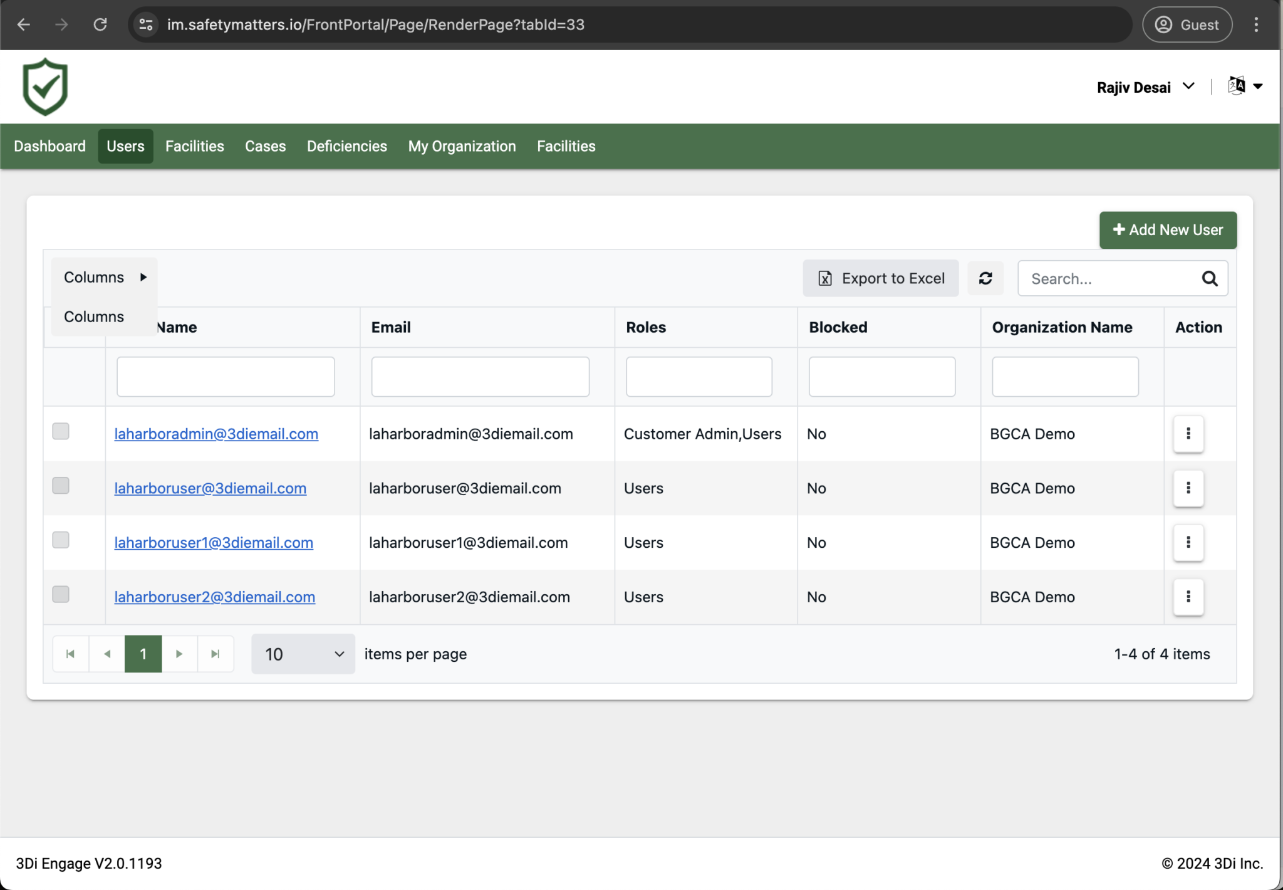Expand the Columns submenu arrow
Image resolution: width=1283 pixels, height=890 pixels.
(143, 277)
